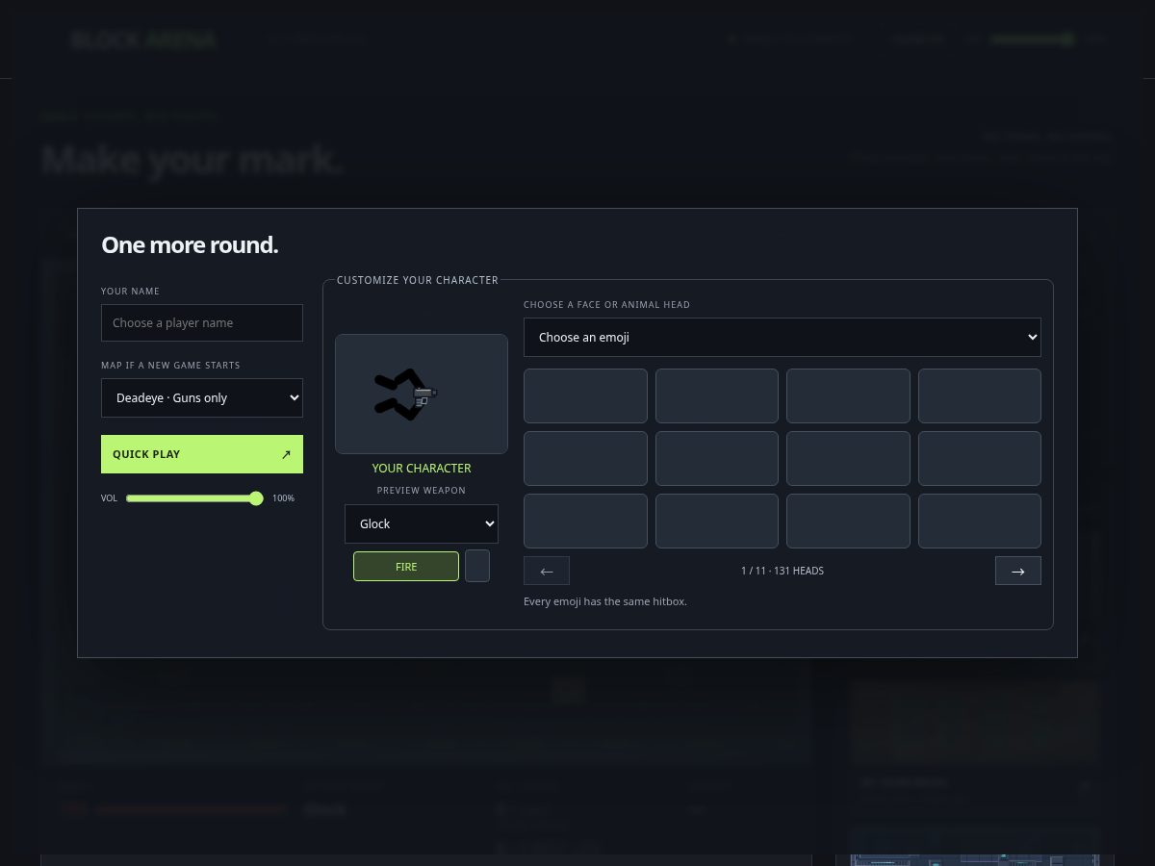Click the 'One more round.' heading
Viewport: 1155px width, 866px height.
pyautogui.click(x=190, y=244)
